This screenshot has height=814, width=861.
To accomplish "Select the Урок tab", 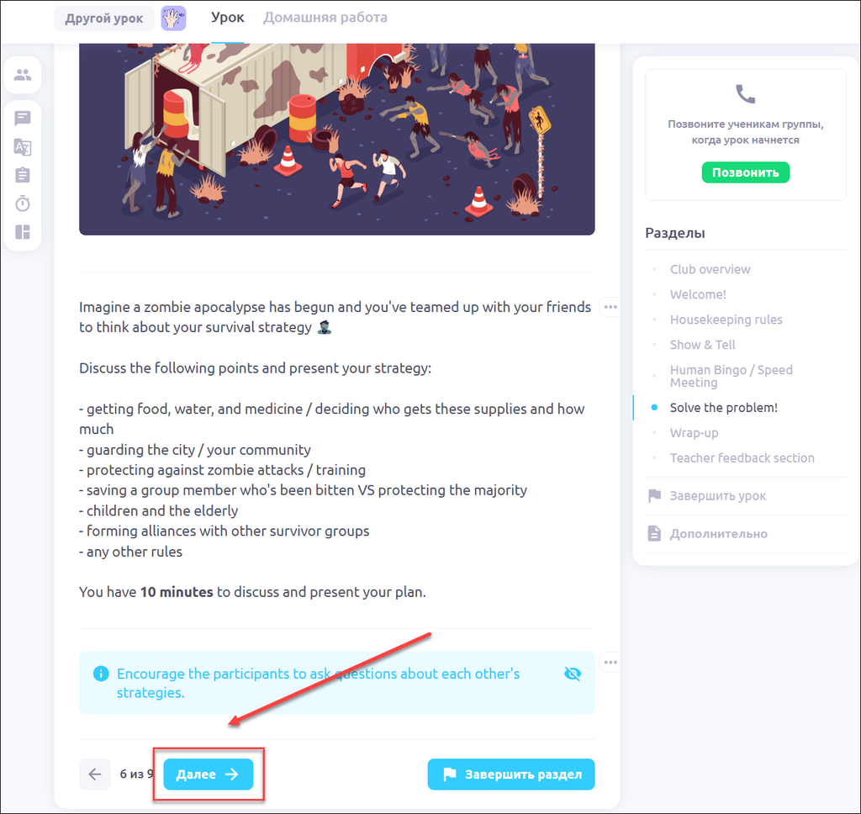I will (x=227, y=18).
